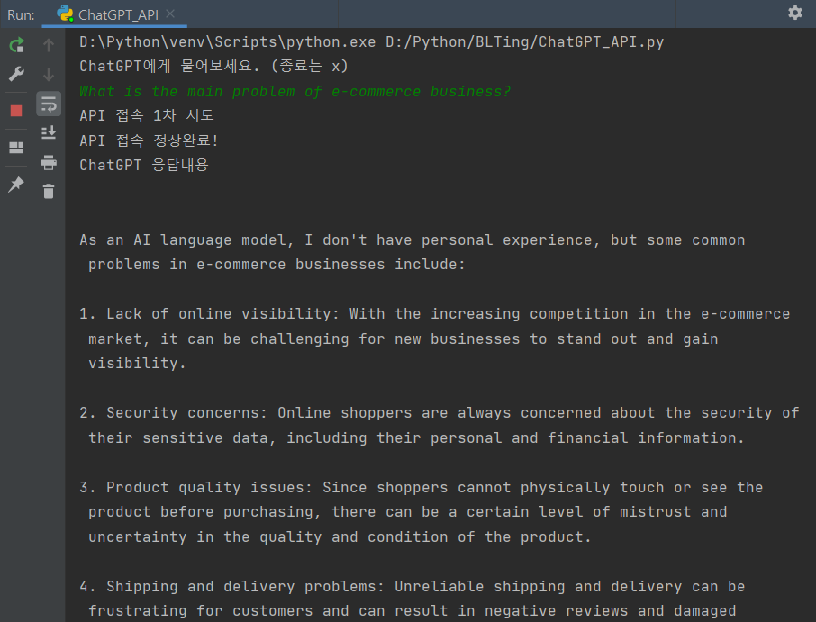The image size is (816, 622).
Task: Jump up the stack trace arrow
Action: (x=49, y=45)
